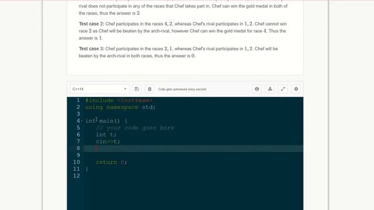
Task: Click the 'Test case 2:' explanation label
Action: (x=92, y=24)
